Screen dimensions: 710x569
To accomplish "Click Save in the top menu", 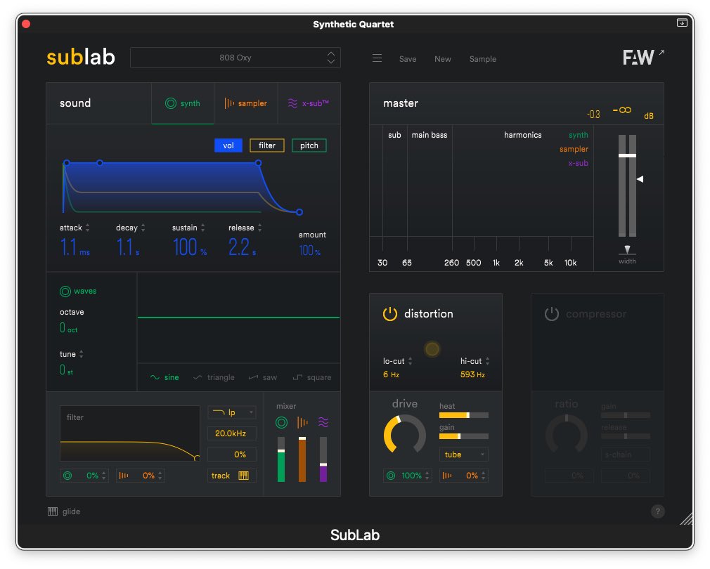I will (x=408, y=59).
